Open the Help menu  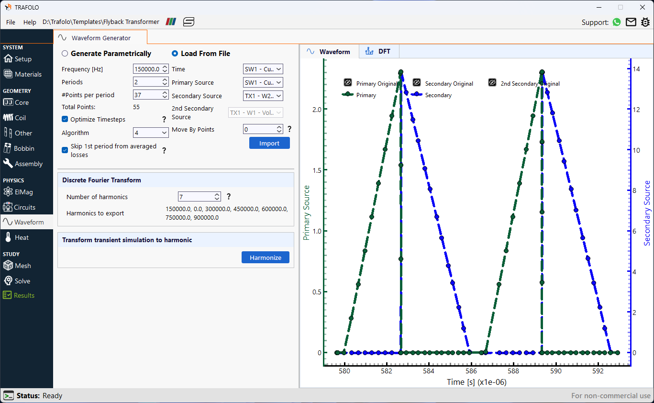coord(30,22)
